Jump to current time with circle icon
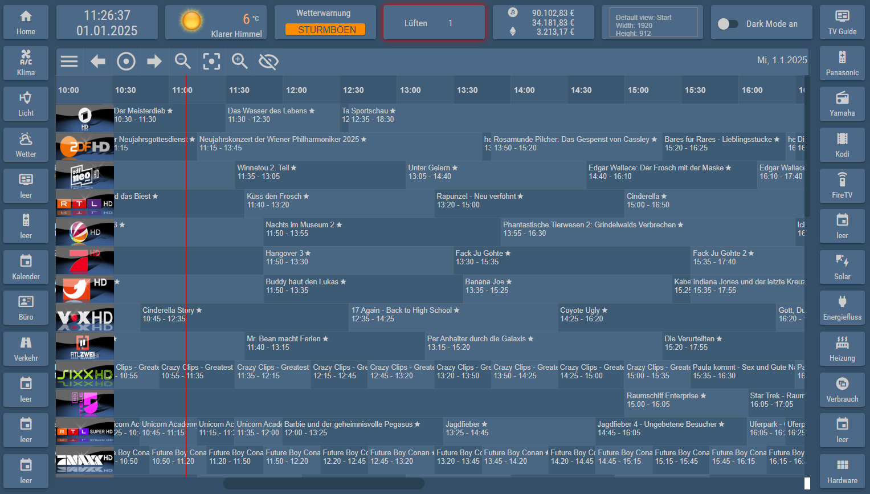Image resolution: width=870 pixels, height=494 pixels. (x=126, y=61)
